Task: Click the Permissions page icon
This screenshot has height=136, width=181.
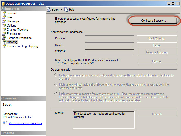Action: pos(4,34)
